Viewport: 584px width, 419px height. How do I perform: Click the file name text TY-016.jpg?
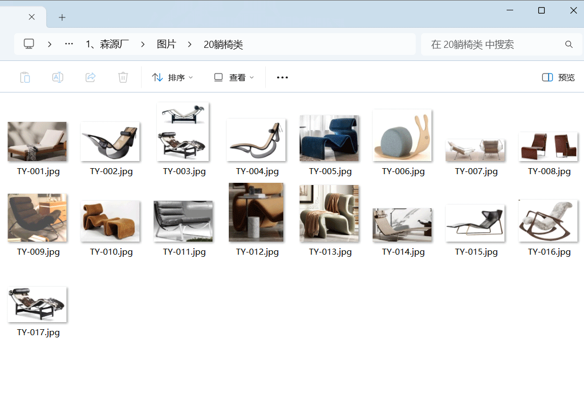(x=549, y=252)
